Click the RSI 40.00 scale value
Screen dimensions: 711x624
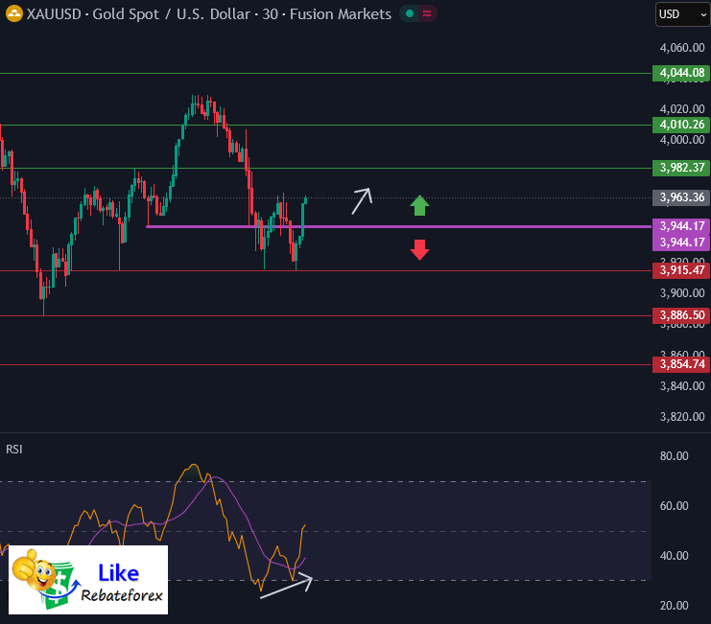(674, 556)
